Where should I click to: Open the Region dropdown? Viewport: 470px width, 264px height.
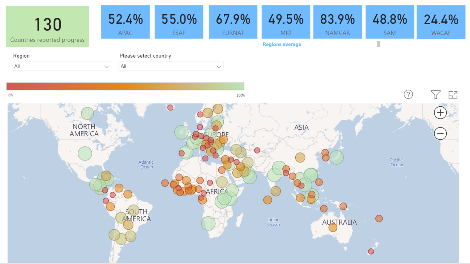coord(61,66)
